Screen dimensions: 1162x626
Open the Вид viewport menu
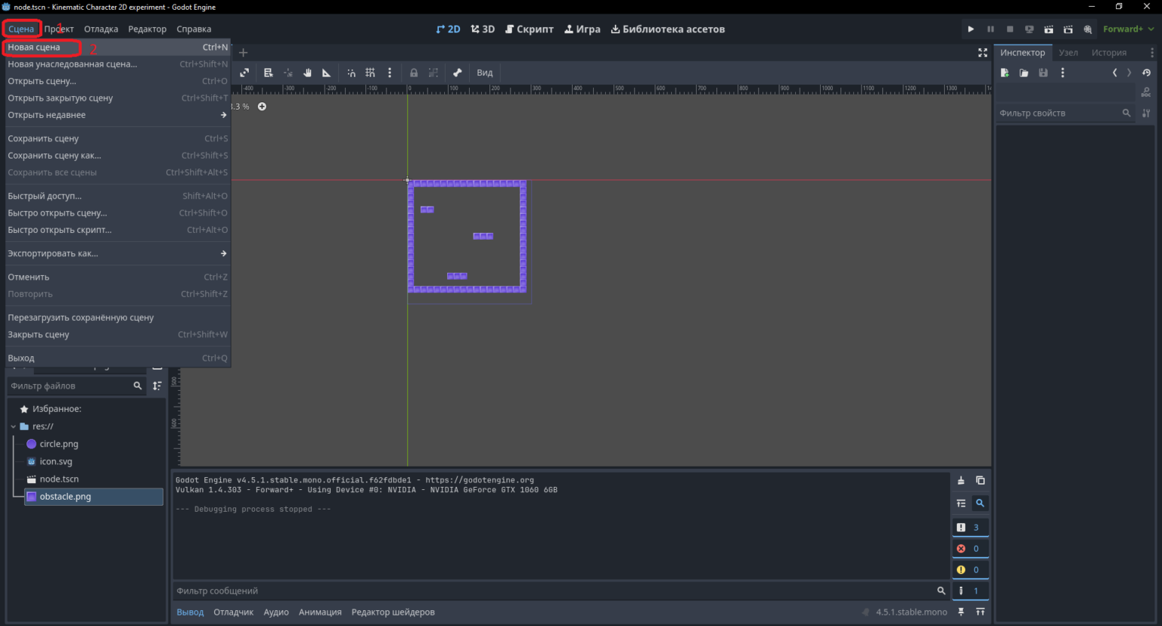[x=485, y=73]
